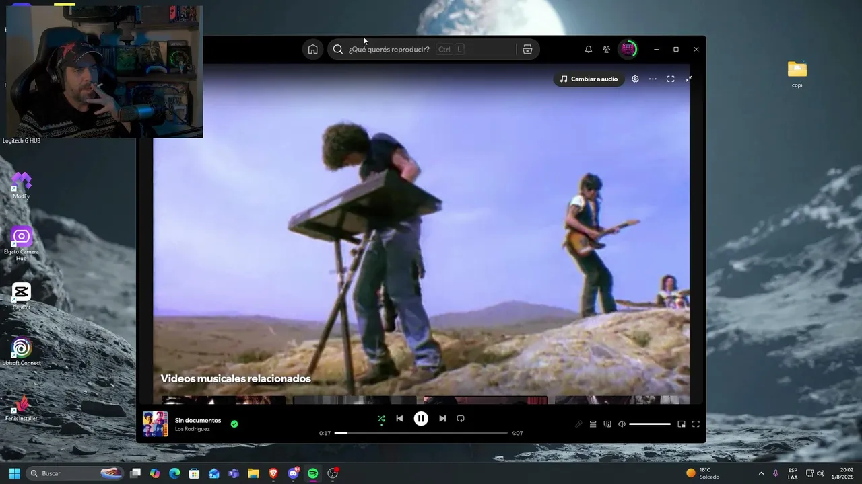
Task: Select the Ubisoft Connect desktop icon
Action: pos(21,352)
